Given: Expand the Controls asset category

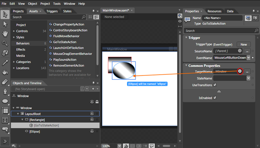Looking at the screenshot, I should point(14,31).
